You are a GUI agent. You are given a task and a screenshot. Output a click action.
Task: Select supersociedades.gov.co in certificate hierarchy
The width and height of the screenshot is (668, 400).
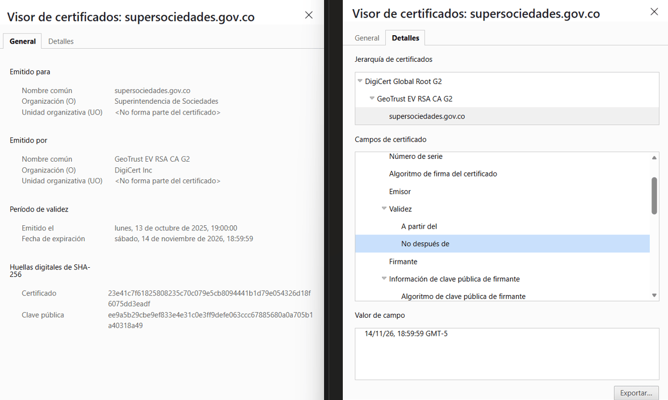pyautogui.click(x=427, y=116)
